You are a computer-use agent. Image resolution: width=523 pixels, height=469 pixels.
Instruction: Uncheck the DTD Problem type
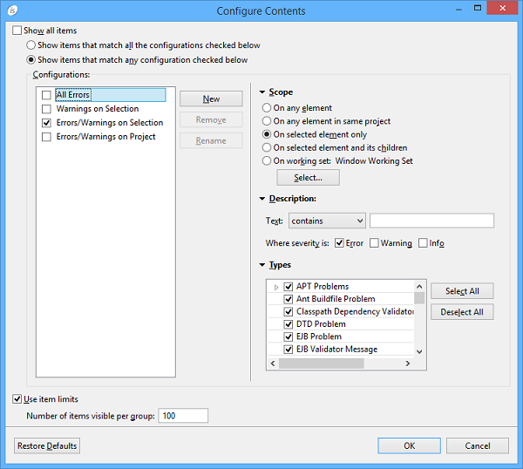tap(289, 324)
